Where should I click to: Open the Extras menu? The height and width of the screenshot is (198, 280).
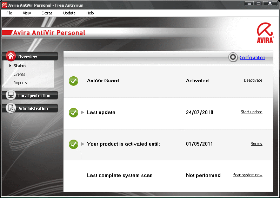[47, 13]
